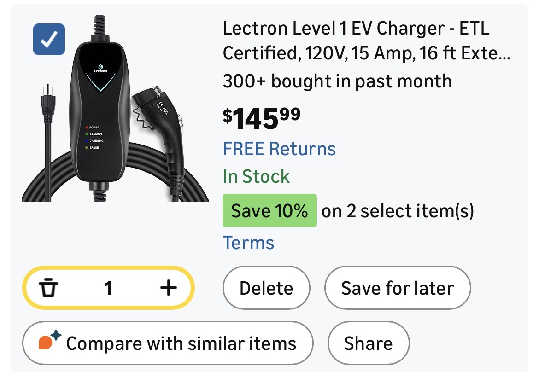Click the FREE Returns link

[x=279, y=149]
